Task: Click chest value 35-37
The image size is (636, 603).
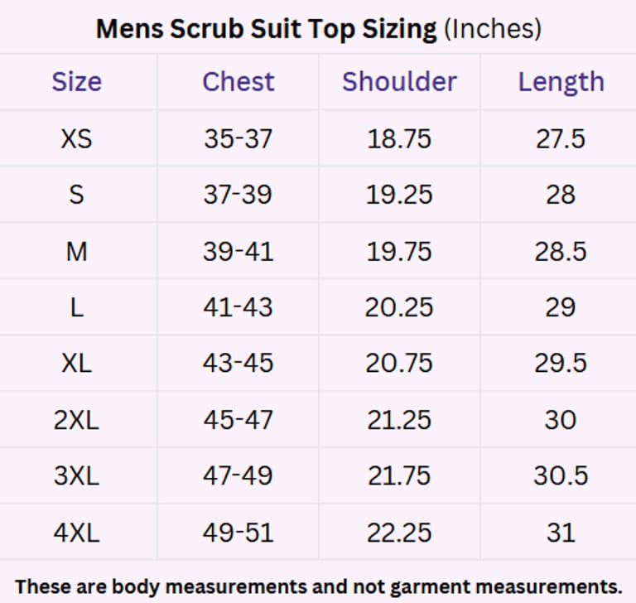Action: tap(238, 138)
